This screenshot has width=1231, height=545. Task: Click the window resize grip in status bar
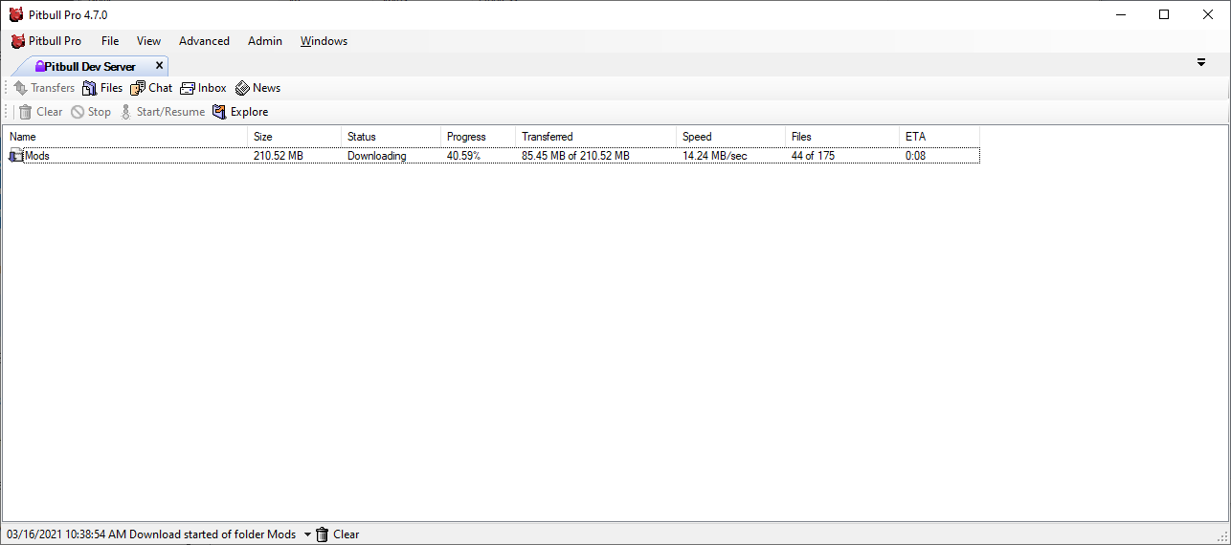coord(1222,536)
